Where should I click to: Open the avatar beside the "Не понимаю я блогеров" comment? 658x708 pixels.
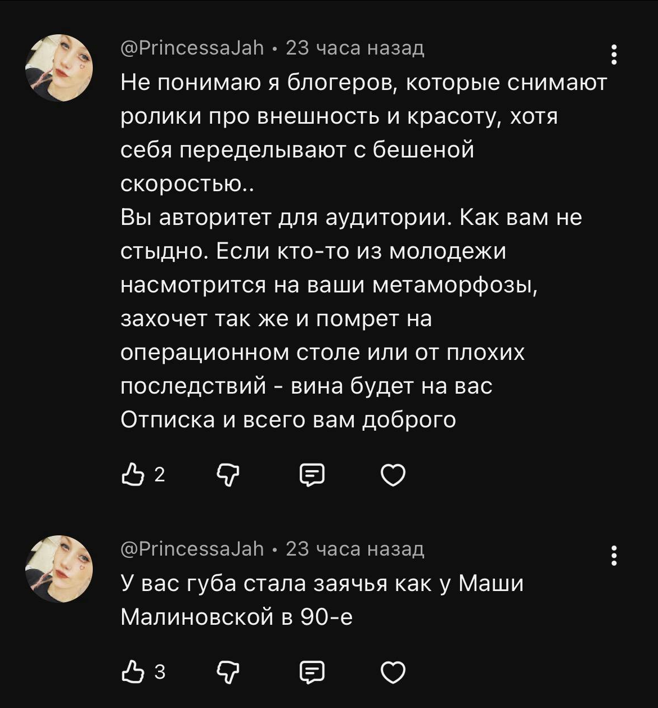(58, 68)
